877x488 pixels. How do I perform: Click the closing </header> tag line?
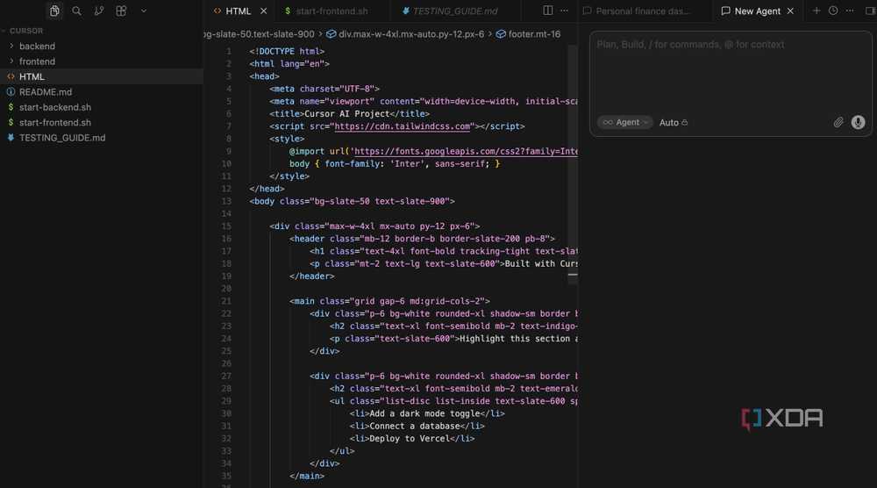tap(311, 276)
